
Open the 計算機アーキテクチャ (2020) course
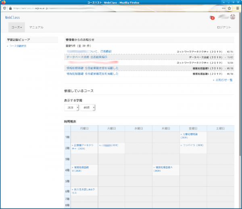pyautogui.click(x=83, y=147)
